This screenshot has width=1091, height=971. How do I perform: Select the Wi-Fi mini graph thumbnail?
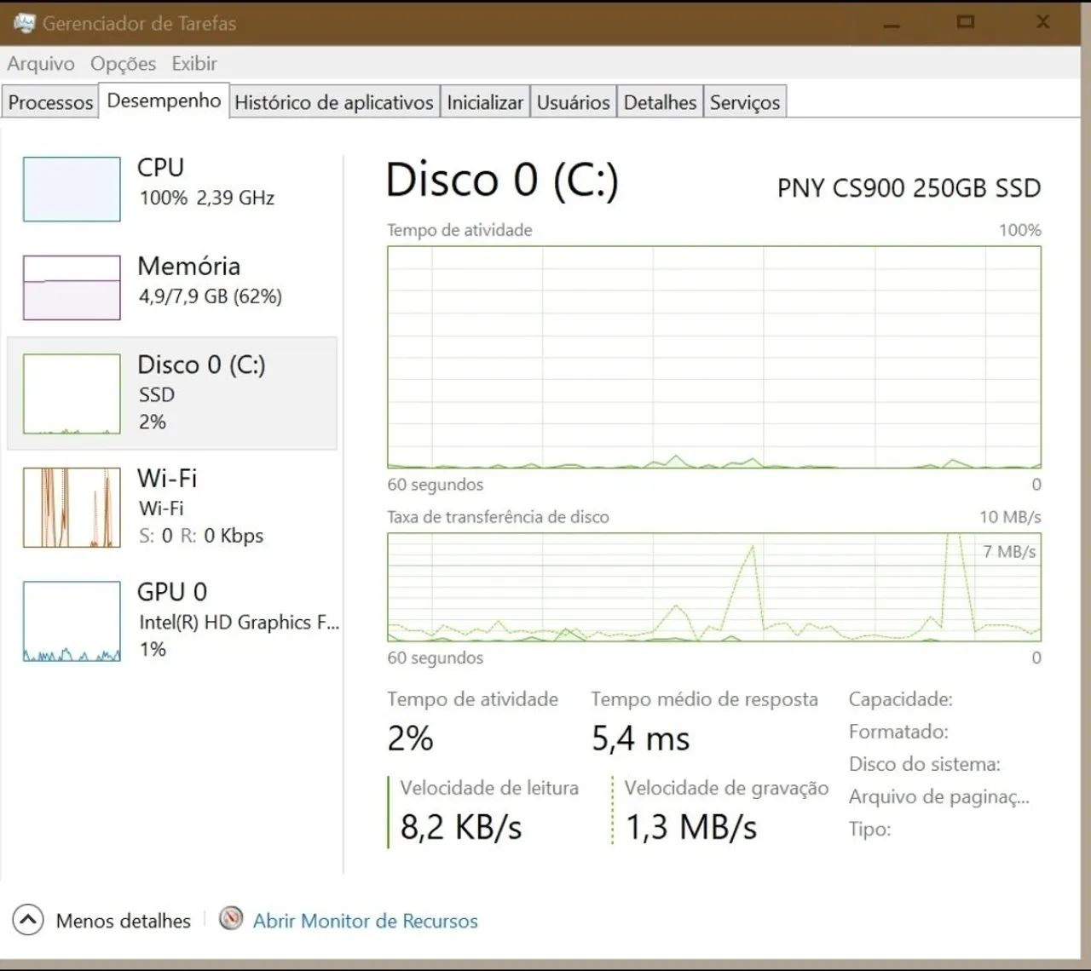72,507
